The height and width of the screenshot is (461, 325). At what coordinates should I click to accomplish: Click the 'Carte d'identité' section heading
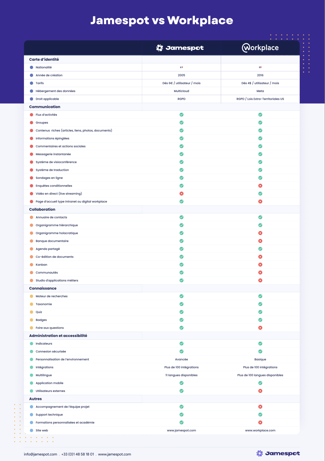[x=44, y=59]
